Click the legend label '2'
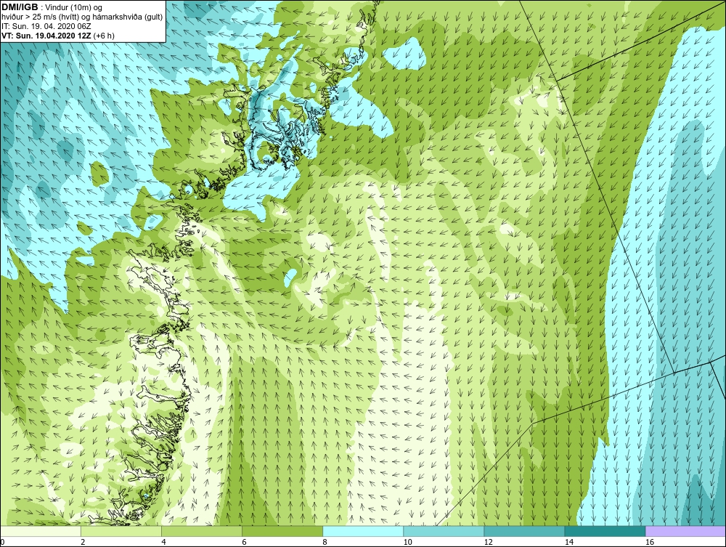This screenshot has width=726, height=547. (83, 543)
